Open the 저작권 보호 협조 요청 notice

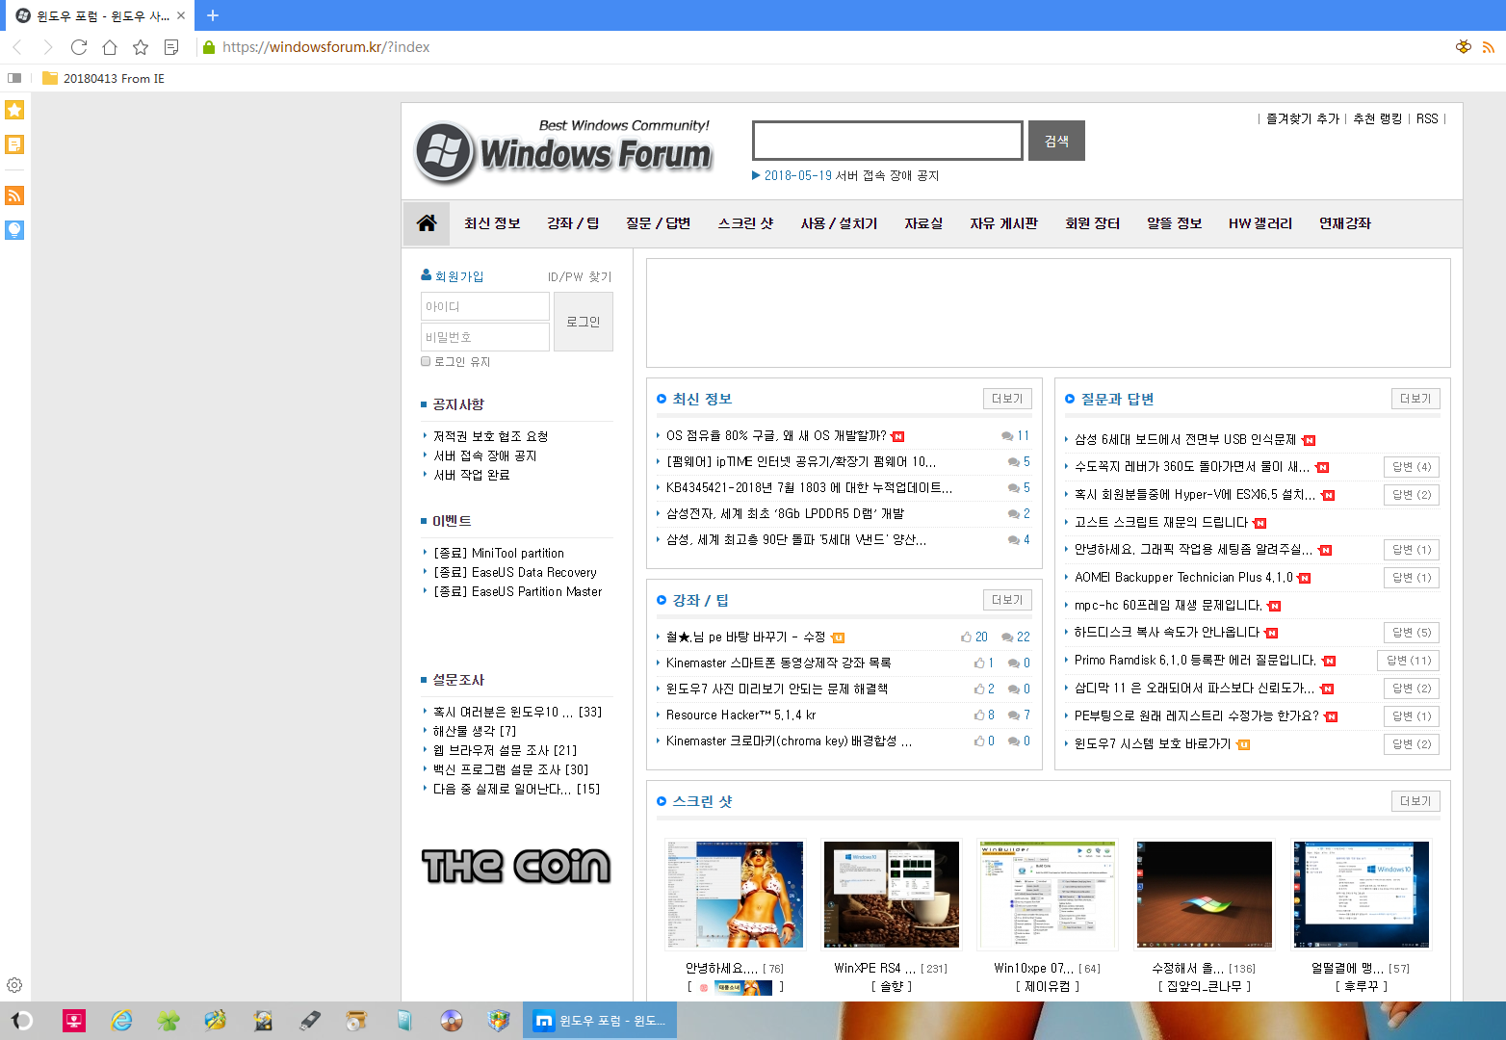490,436
